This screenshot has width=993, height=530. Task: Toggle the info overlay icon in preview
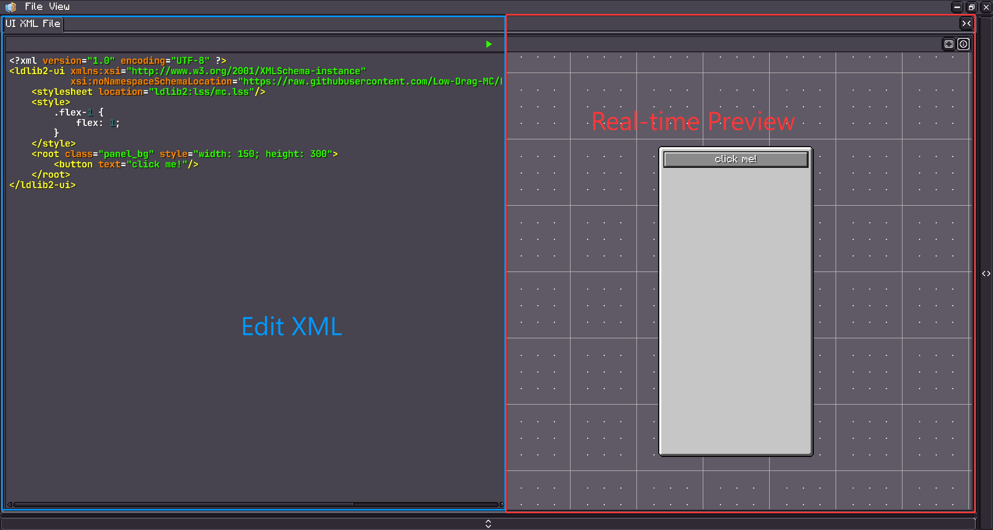point(963,44)
